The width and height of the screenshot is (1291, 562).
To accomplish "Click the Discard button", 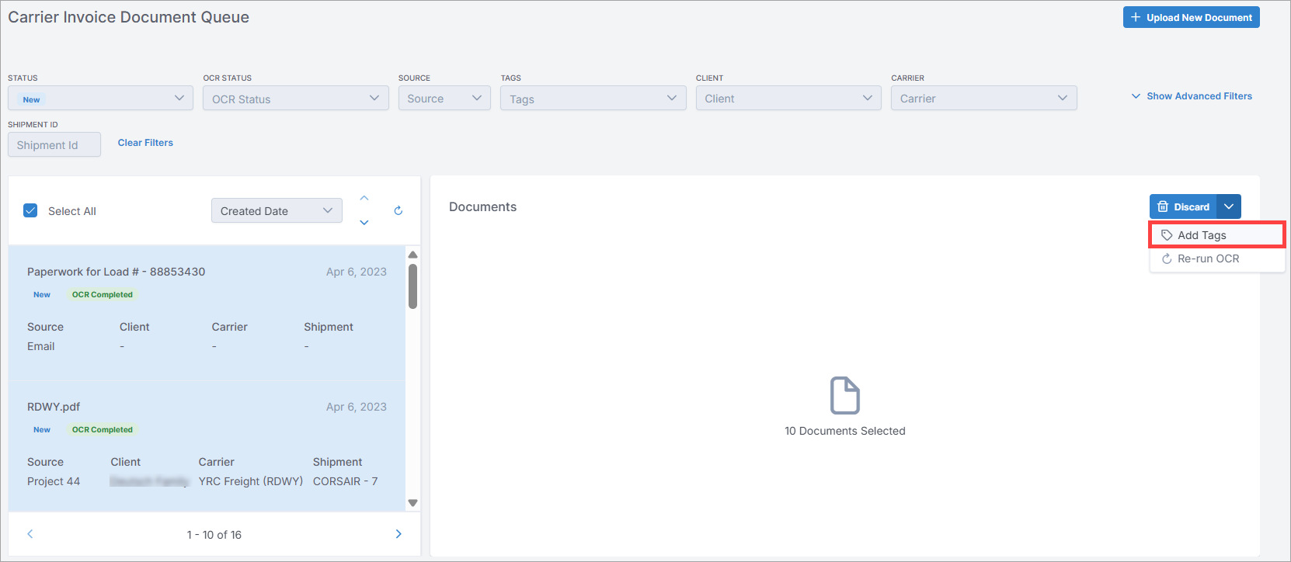I will point(1184,206).
